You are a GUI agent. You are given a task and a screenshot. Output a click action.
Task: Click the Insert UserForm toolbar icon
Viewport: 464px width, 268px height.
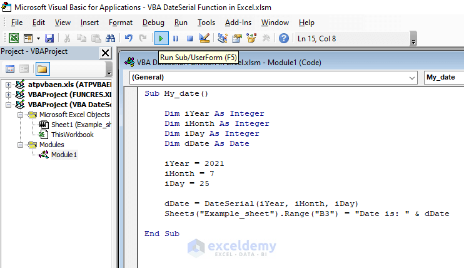coord(28,38)
